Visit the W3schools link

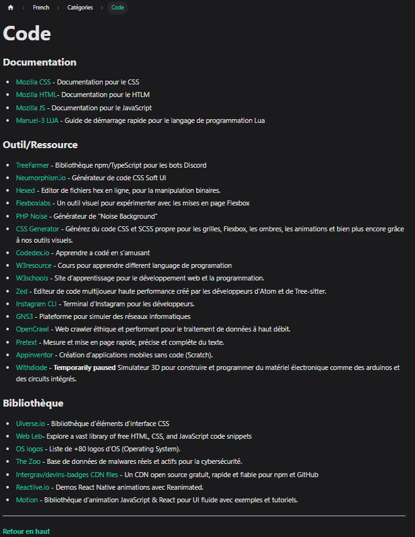32,278
